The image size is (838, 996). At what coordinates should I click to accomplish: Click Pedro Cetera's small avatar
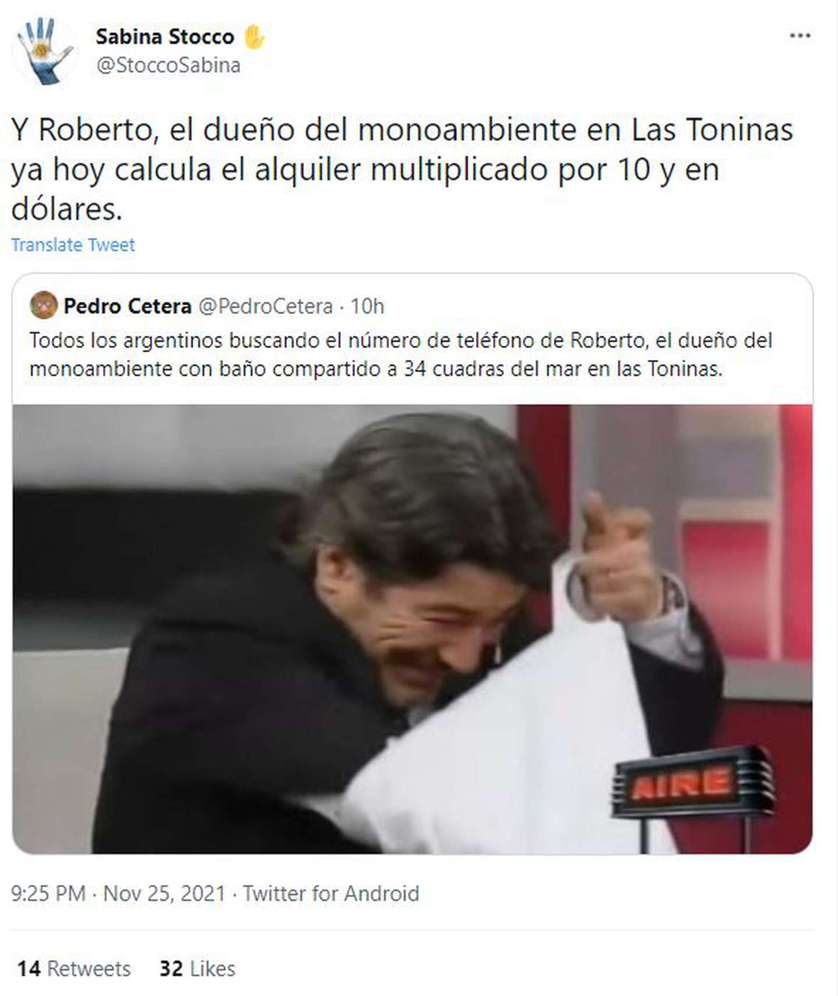[x=44, y=306]
